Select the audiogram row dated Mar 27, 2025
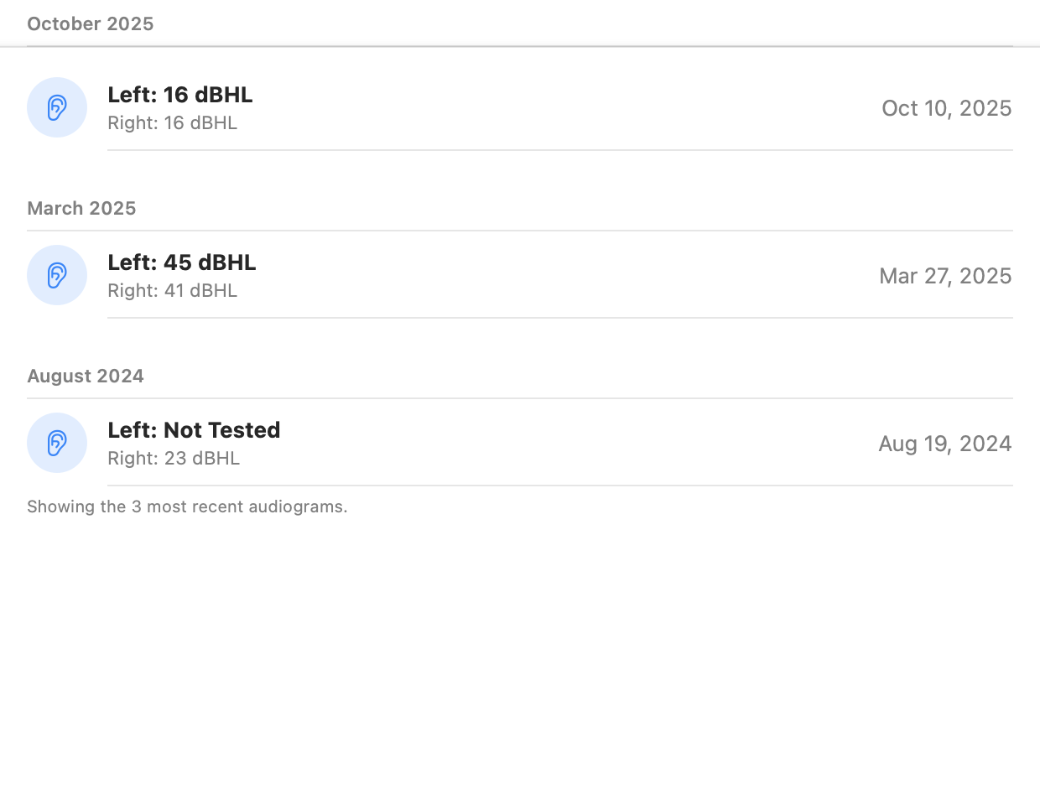Viewport: 1040px width, 805px height. coord(520,275)
